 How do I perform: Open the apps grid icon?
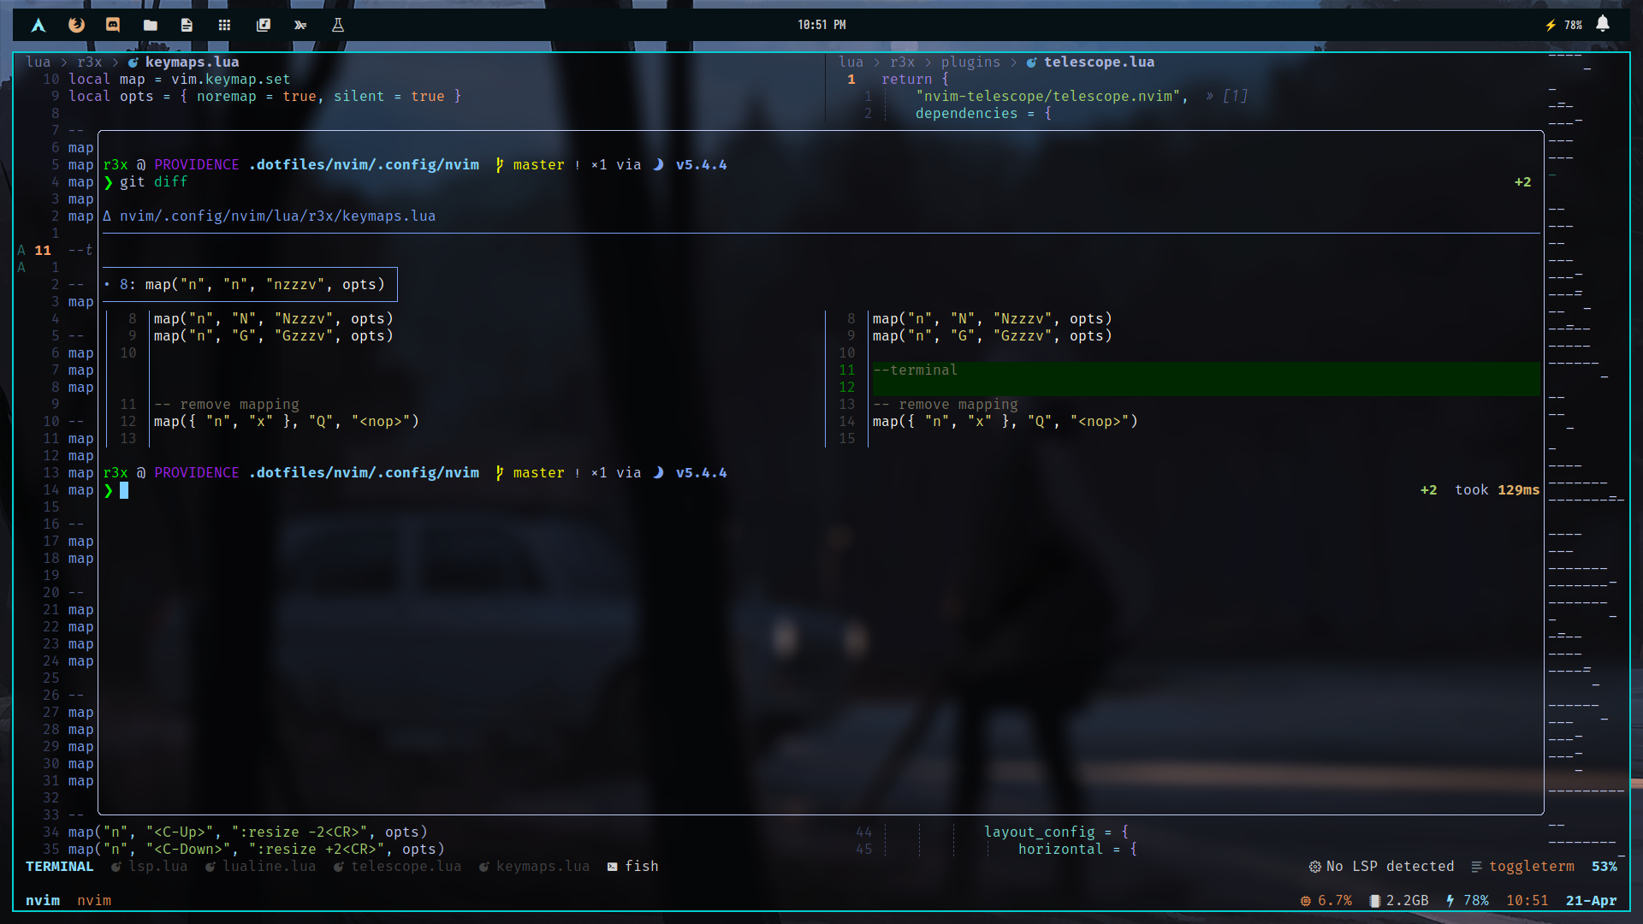click(224, 25)
